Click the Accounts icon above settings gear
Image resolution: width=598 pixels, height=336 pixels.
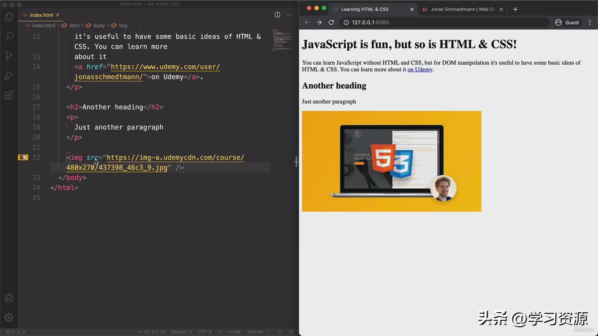click(x=9, y=298)
